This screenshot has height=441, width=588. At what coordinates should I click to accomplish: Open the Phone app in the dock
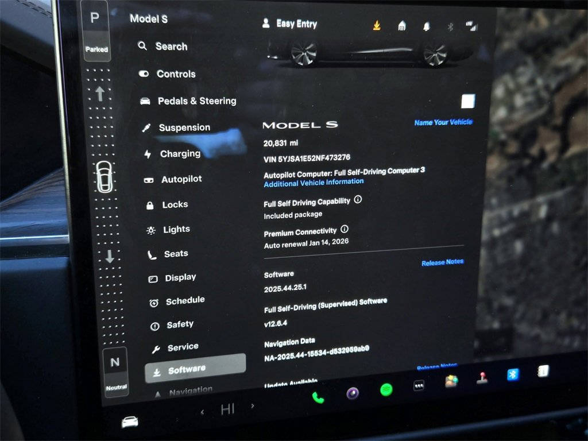click(318, 397)
